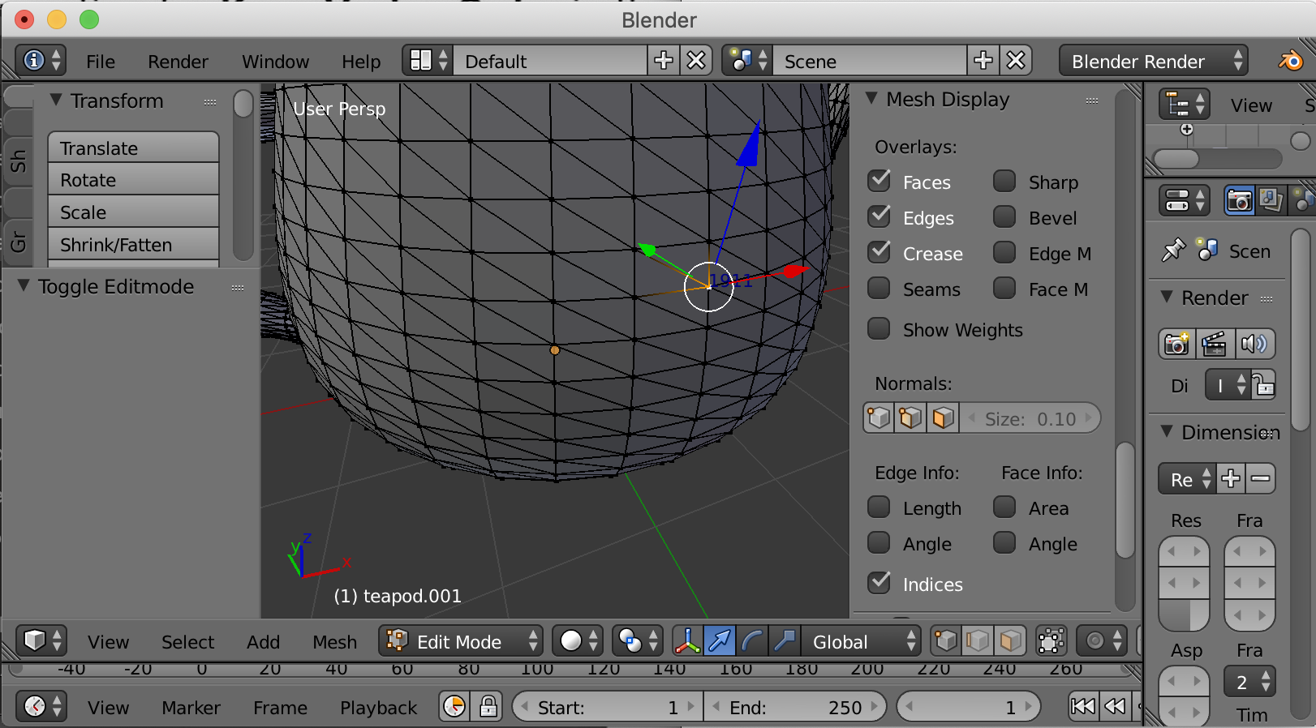
Task: Open the 3D view Mesh menu
Action: (x=334, y=642)
